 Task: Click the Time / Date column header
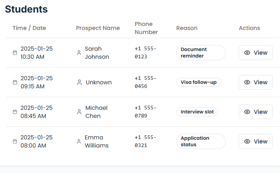coord(29,28)
